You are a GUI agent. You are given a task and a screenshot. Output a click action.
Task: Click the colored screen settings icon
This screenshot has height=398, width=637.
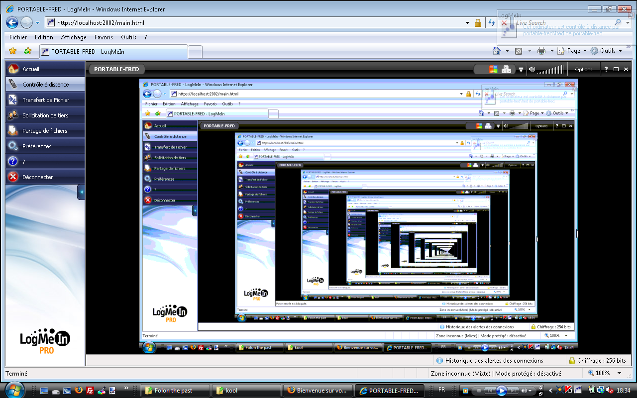(x=493, y=69)
